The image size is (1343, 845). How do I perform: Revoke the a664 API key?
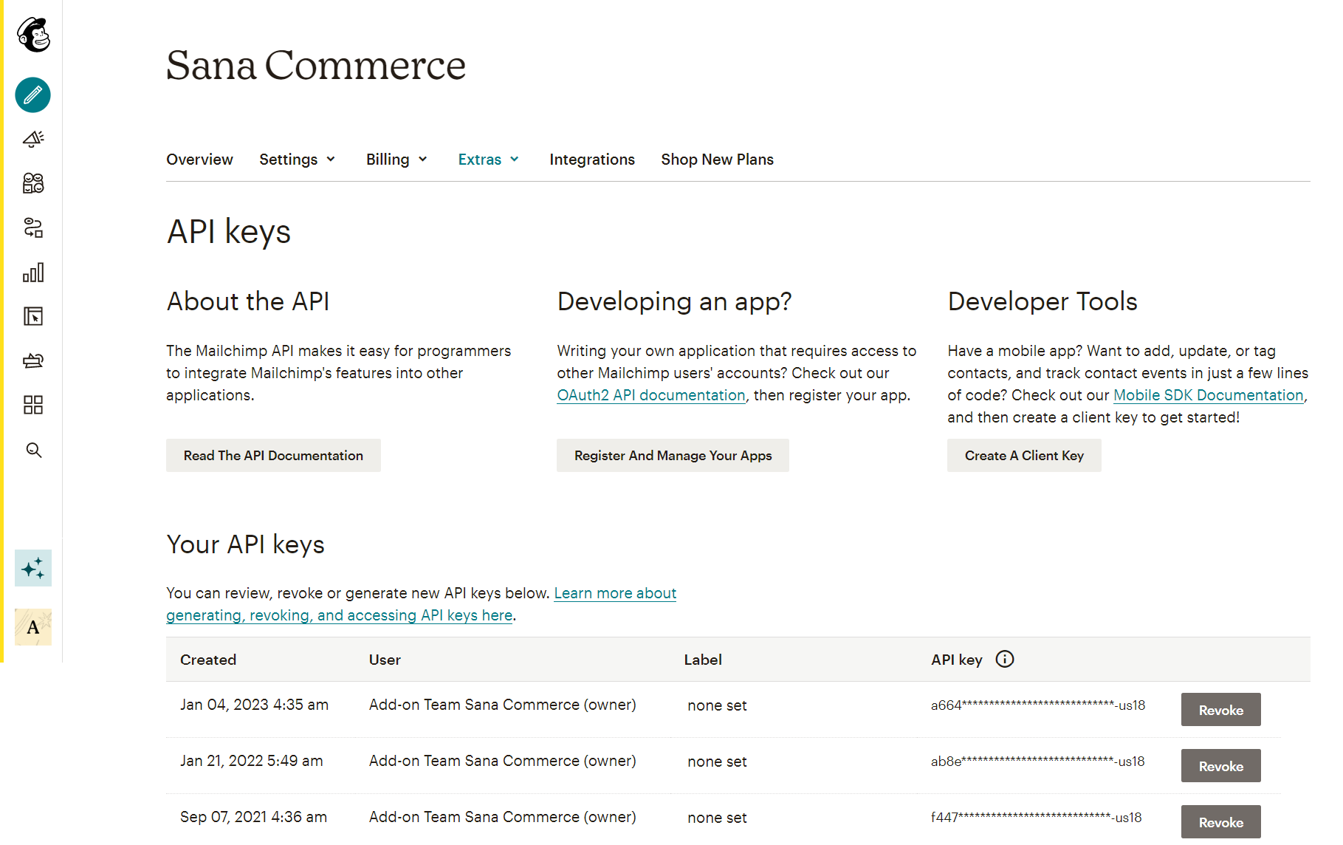(1220, 710)
